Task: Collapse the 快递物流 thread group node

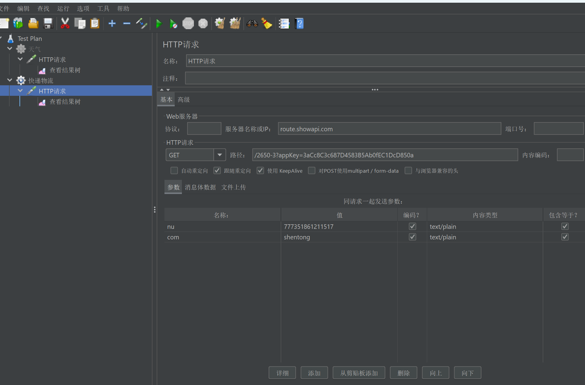Action: (10, 80)
